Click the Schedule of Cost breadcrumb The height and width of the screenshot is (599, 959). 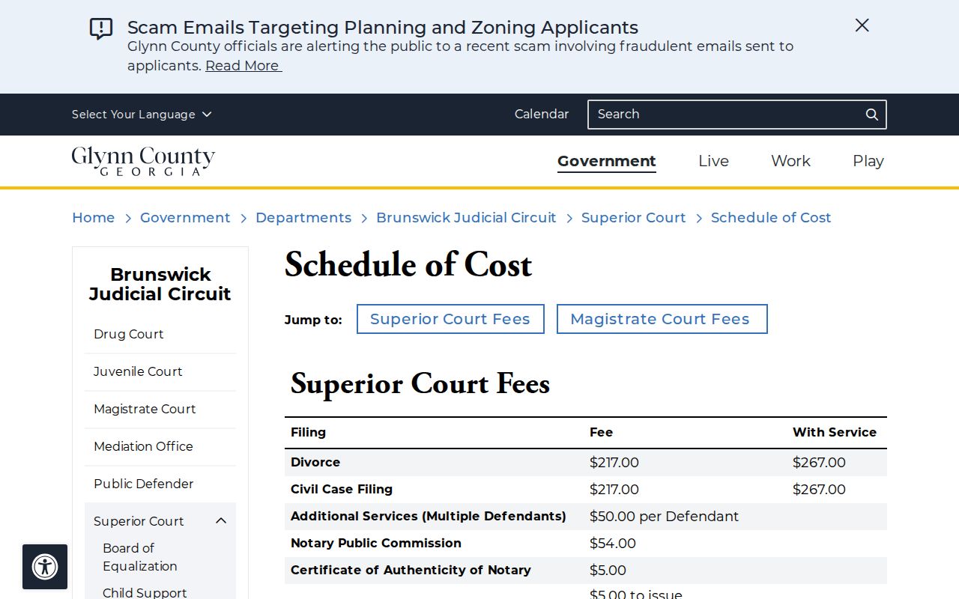coord(771,218)
